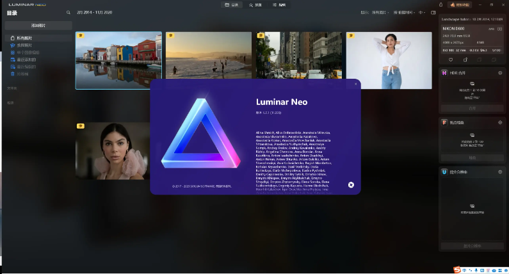509x274 pixels.
Task: Click the 文件夹 folders section label
Action: point(12,88)
